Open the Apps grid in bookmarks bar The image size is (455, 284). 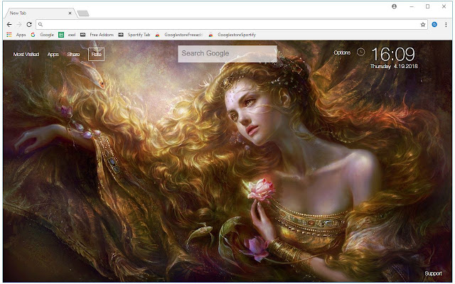tap(16, 35)
